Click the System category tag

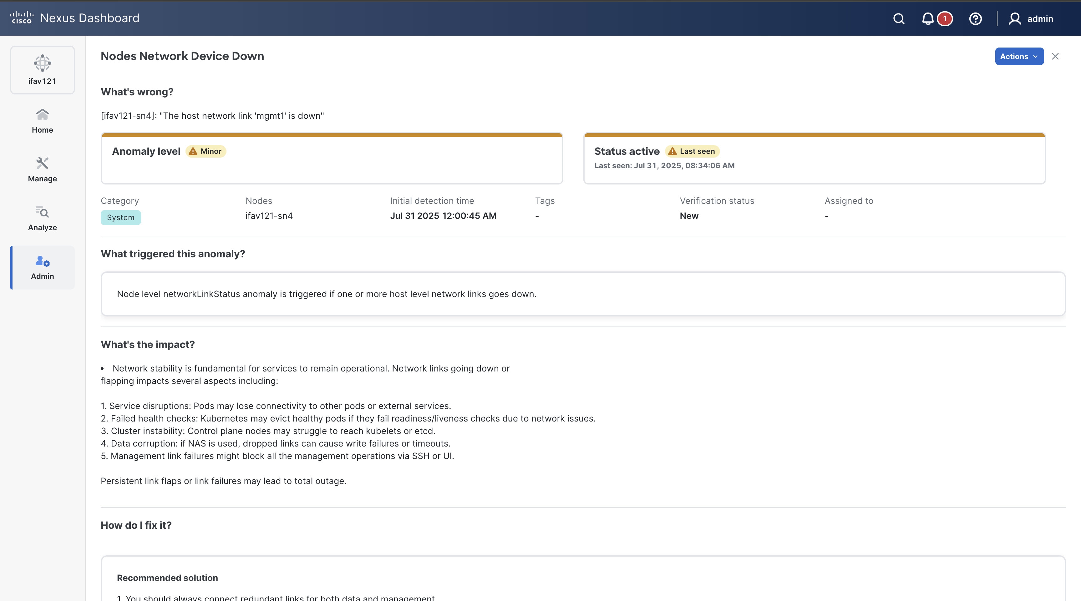coord(121,218)
